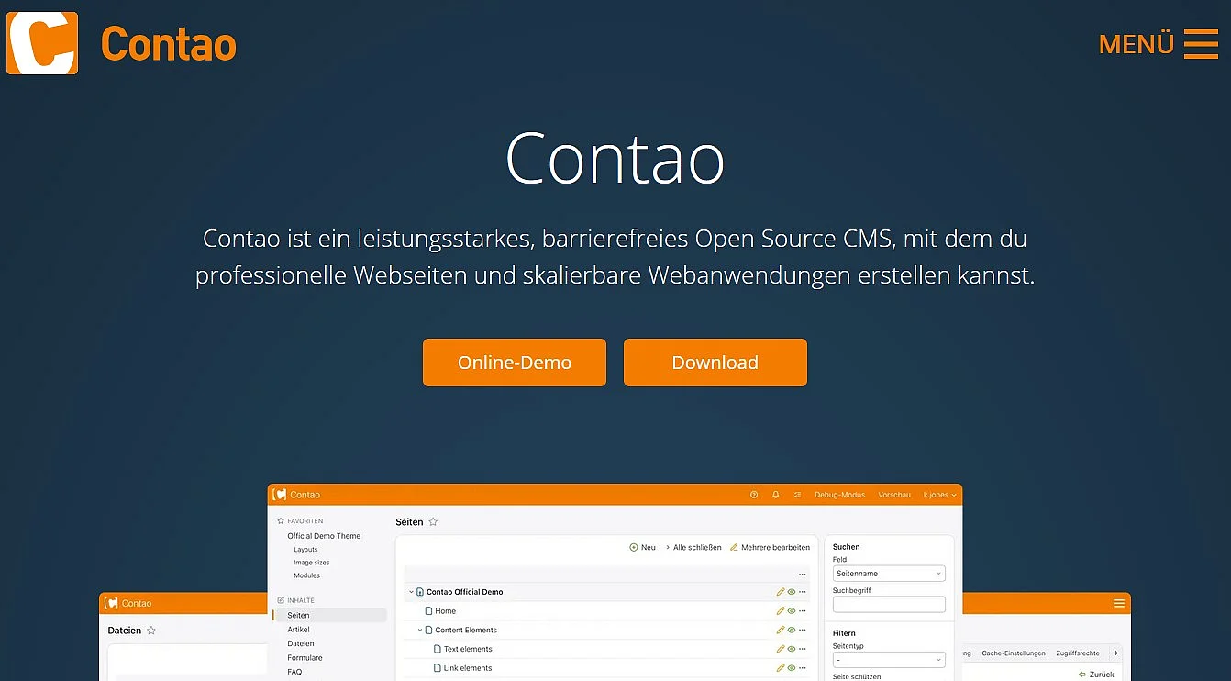
Task: Click the Download button
Action: [715, 363]
